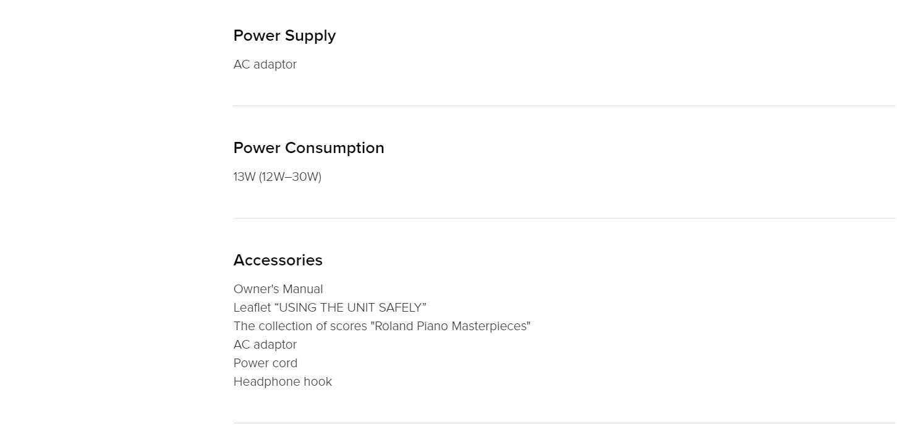This screenshot has height=432, width=897.
Task: Click the Power Supply heading
Action: pyautogui.click(x=284, y=36)
